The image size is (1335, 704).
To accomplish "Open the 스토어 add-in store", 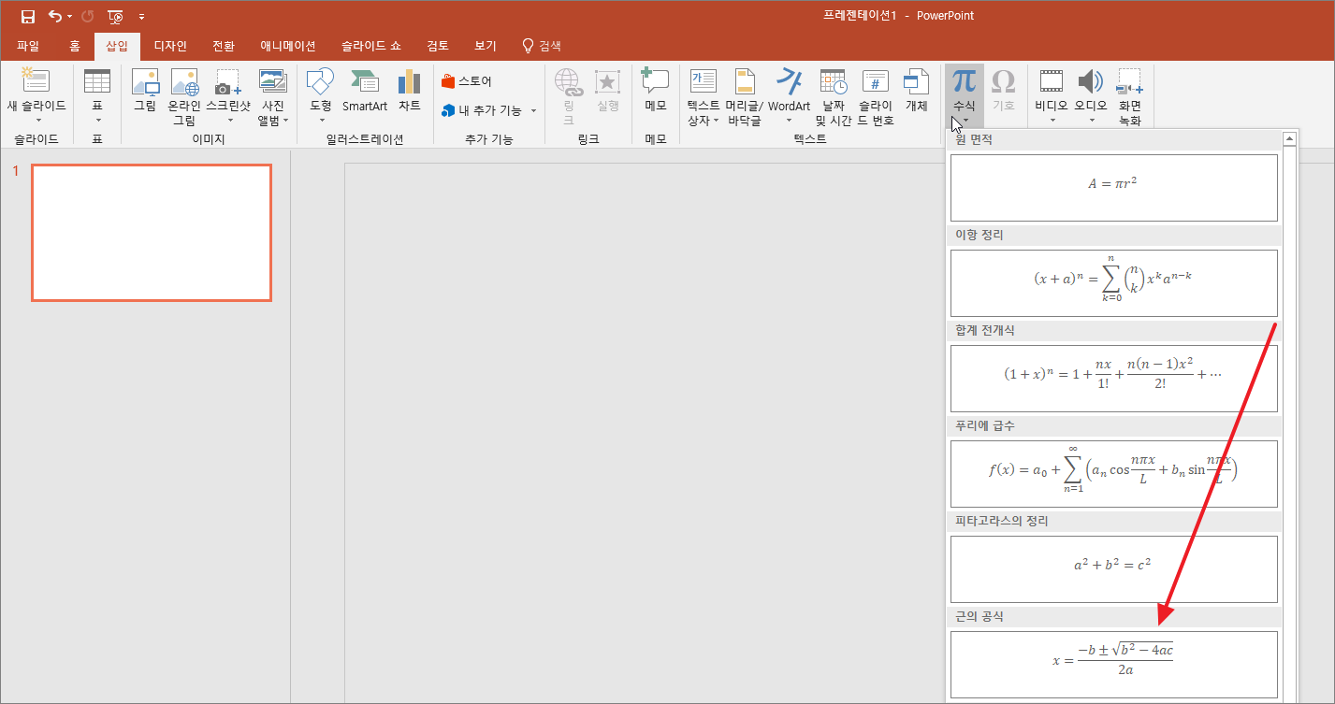I will [x=467, y=81].
